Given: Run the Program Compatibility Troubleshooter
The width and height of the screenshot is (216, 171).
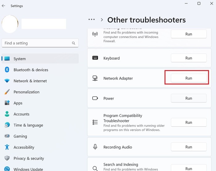Looking at the screenshot, I should (x=189, y=122).
